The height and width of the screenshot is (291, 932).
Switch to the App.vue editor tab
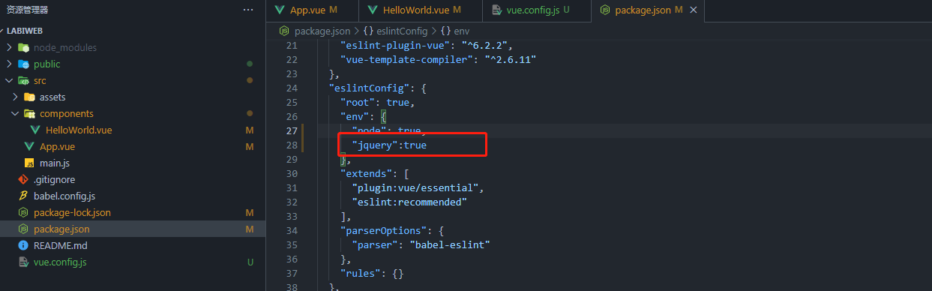pos(312,10)
